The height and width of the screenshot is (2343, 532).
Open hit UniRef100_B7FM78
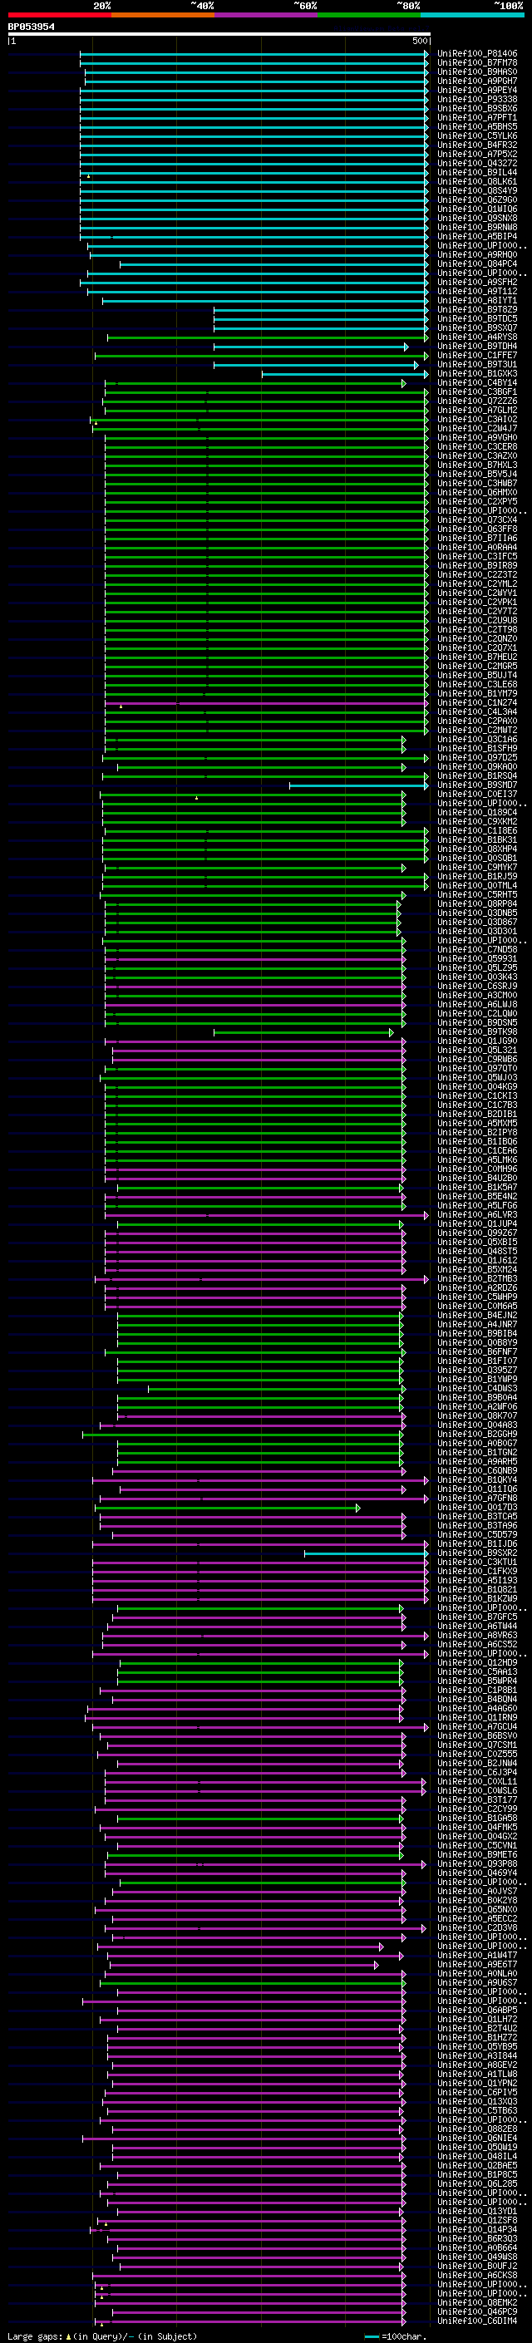click(x=477, y=63)
